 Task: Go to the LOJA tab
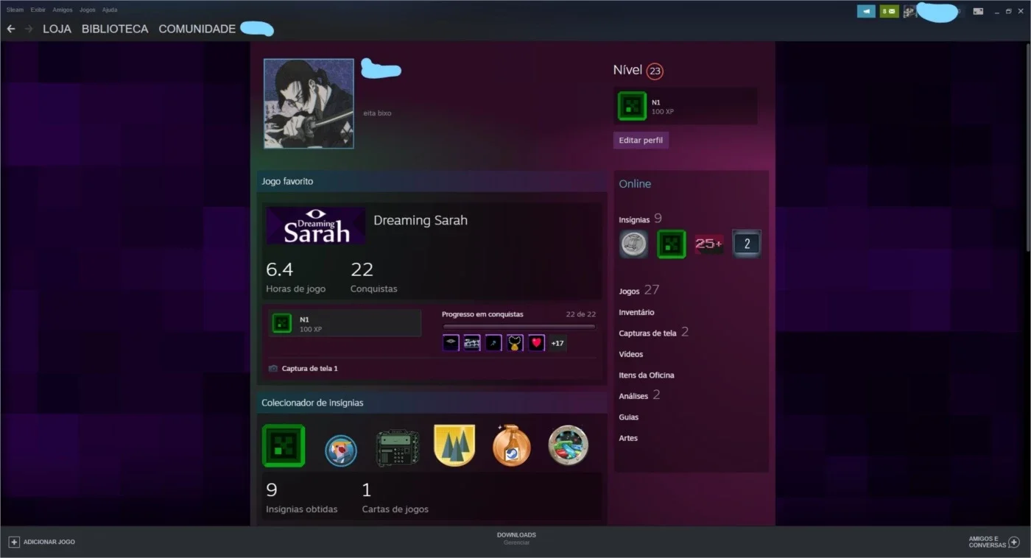(57, 29)
